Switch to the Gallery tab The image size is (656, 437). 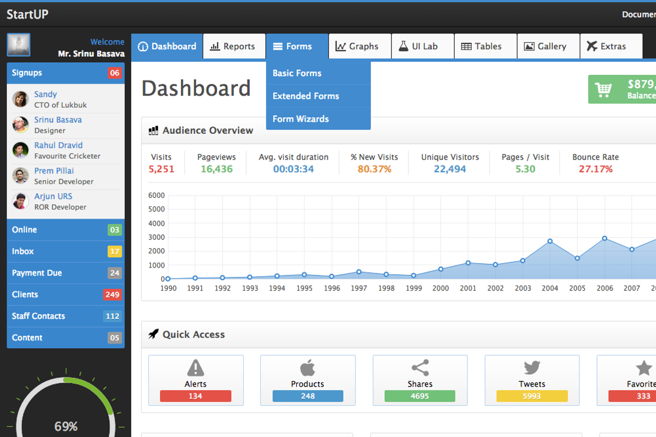[548, 46]
